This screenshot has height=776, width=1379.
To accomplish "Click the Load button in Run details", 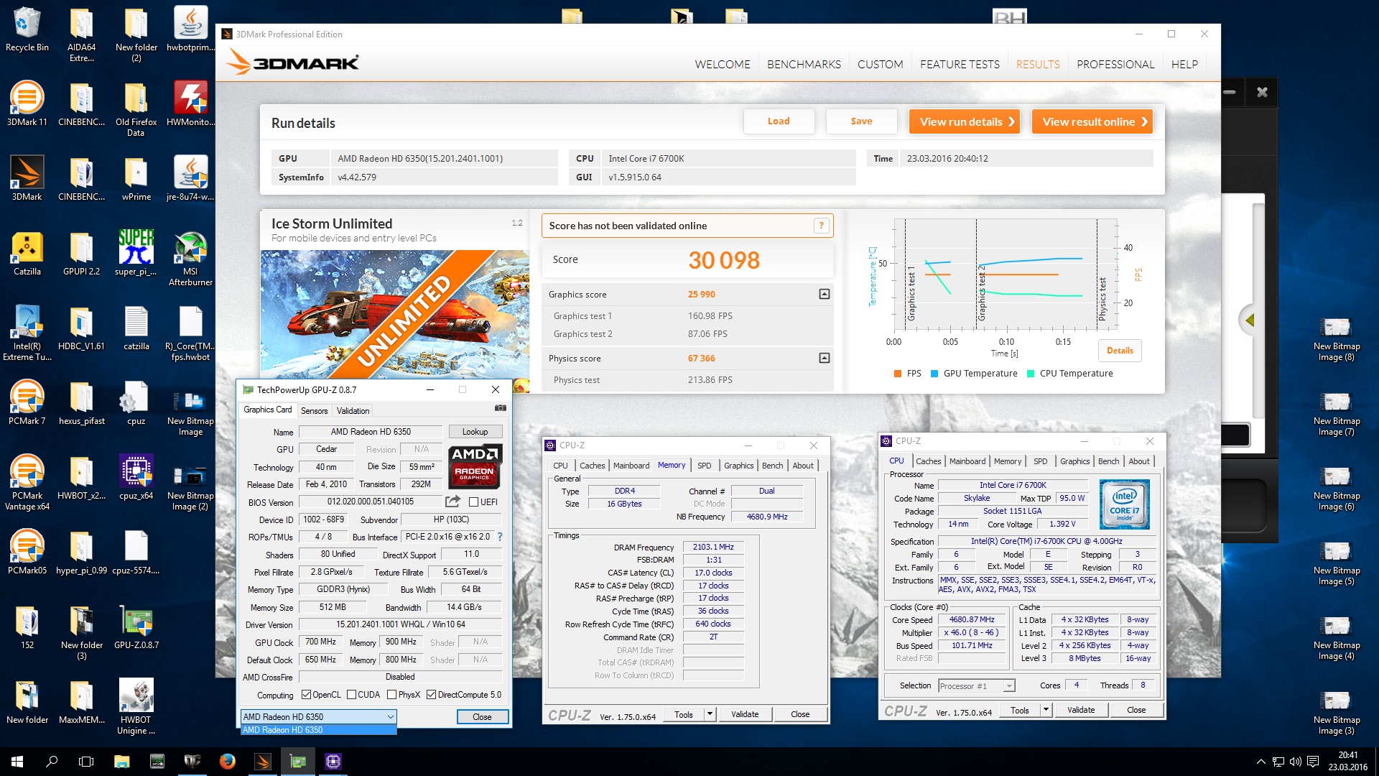I will [x=779, y=121].
